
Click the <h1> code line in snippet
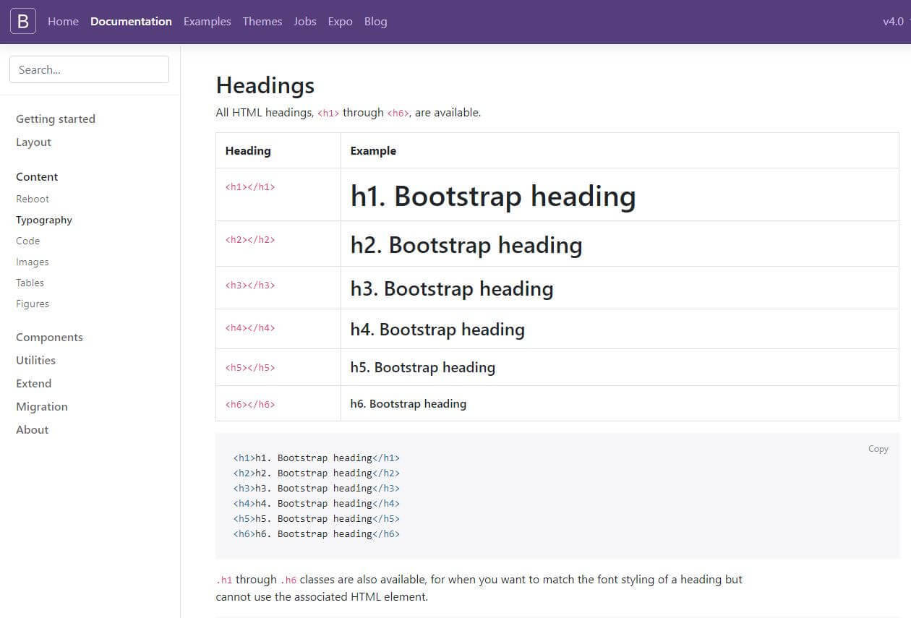tap(316, 458)
